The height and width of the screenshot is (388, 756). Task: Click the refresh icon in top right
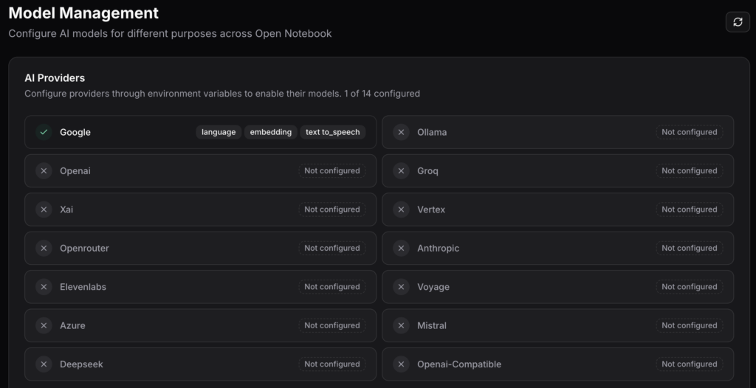[737, 22]
